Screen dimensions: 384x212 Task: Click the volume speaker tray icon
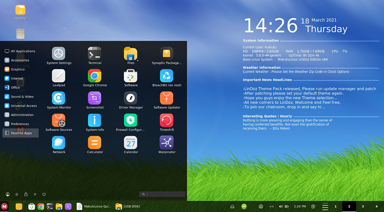281,207
